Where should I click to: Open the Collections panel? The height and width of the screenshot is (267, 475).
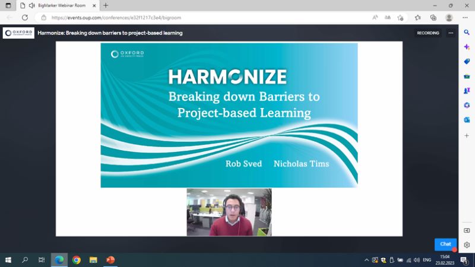(x=433, y=18)
